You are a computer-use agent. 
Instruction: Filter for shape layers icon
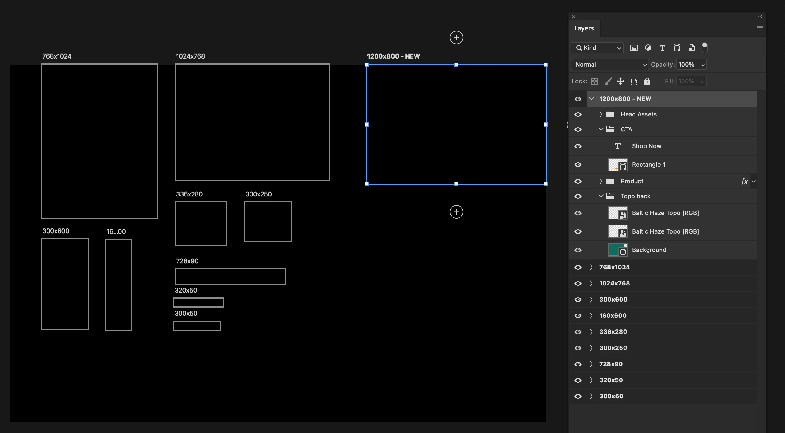(677, 48)
